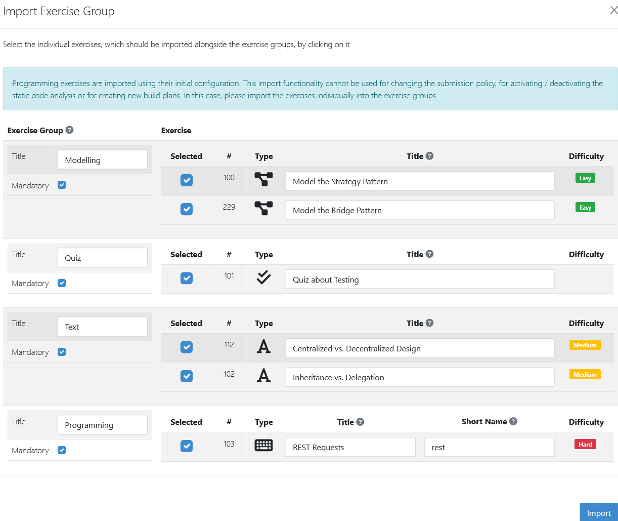Select the modeling type icon for exercise 100

click(263, 180)
